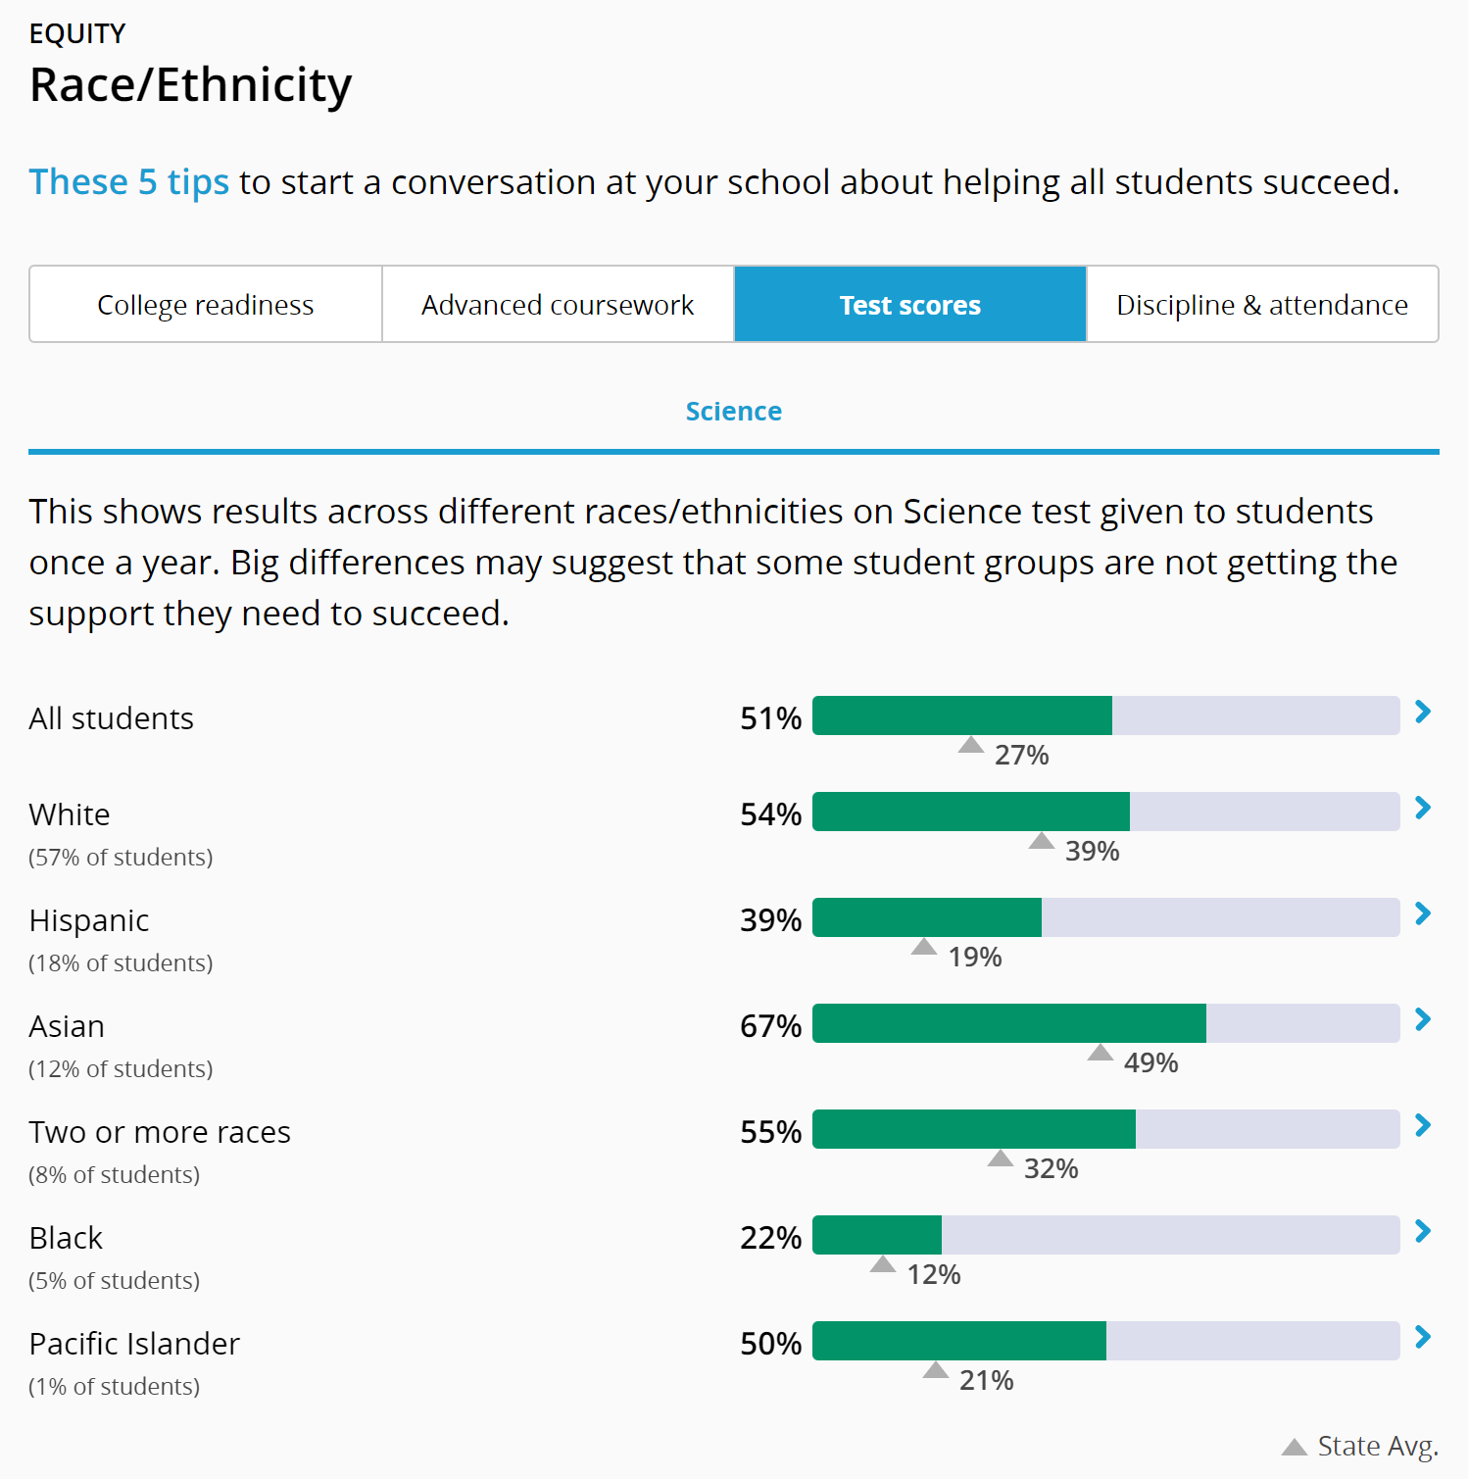The image size is (1468, 1479).
Task: Select the Test scores tab
Action: [909, 305]
